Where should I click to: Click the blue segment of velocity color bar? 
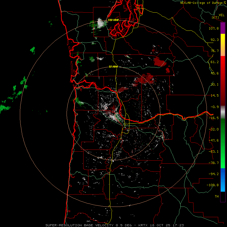click(223, 180)
